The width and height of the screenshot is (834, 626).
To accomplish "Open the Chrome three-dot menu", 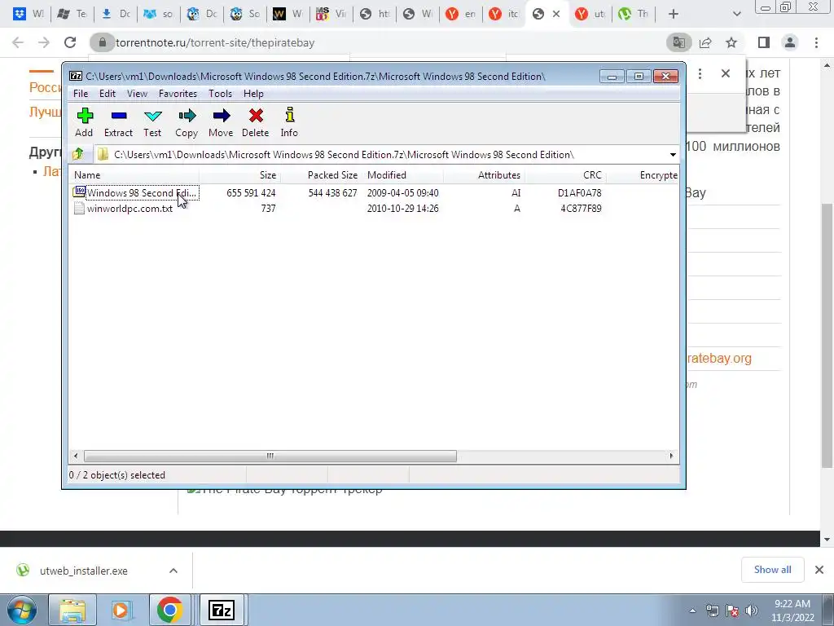I will click(x=816, y=42).
